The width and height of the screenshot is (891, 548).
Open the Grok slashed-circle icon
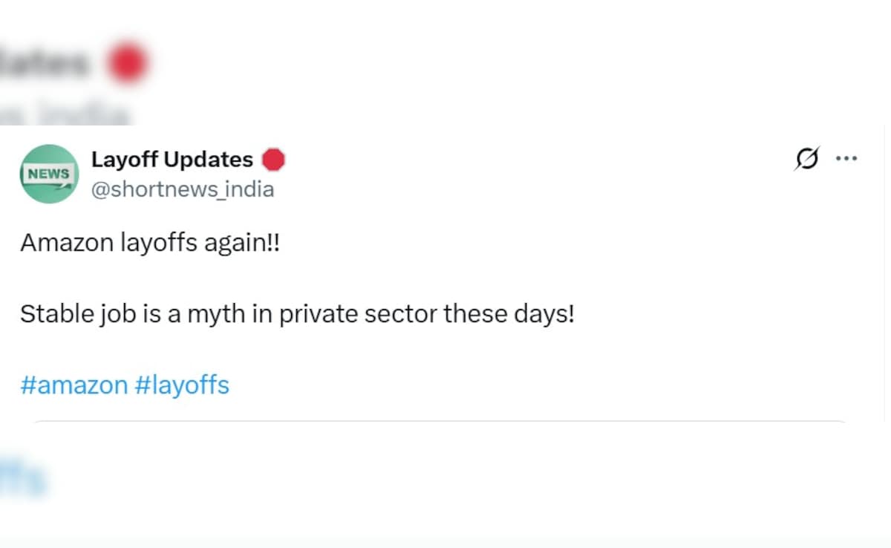pyautogui.click(x=808, y=158)
